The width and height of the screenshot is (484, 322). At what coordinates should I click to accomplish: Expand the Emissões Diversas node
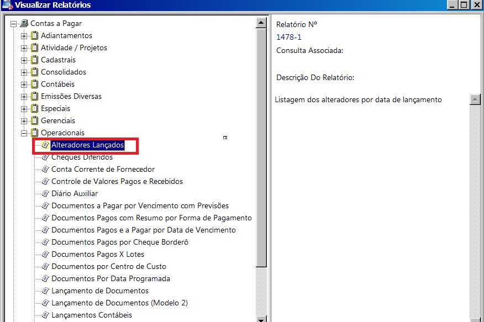[24, 97]
